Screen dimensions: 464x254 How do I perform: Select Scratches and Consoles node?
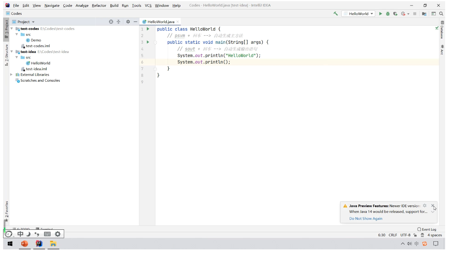[38, 80]
